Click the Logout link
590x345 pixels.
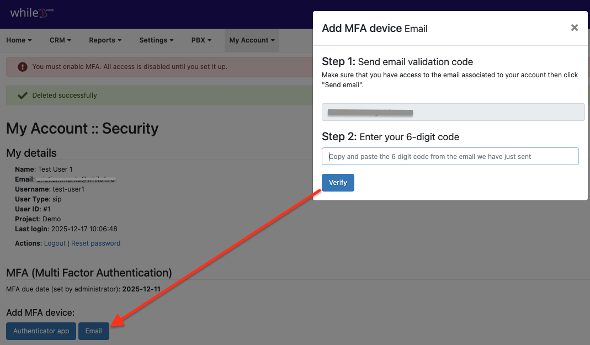[55, 243]
